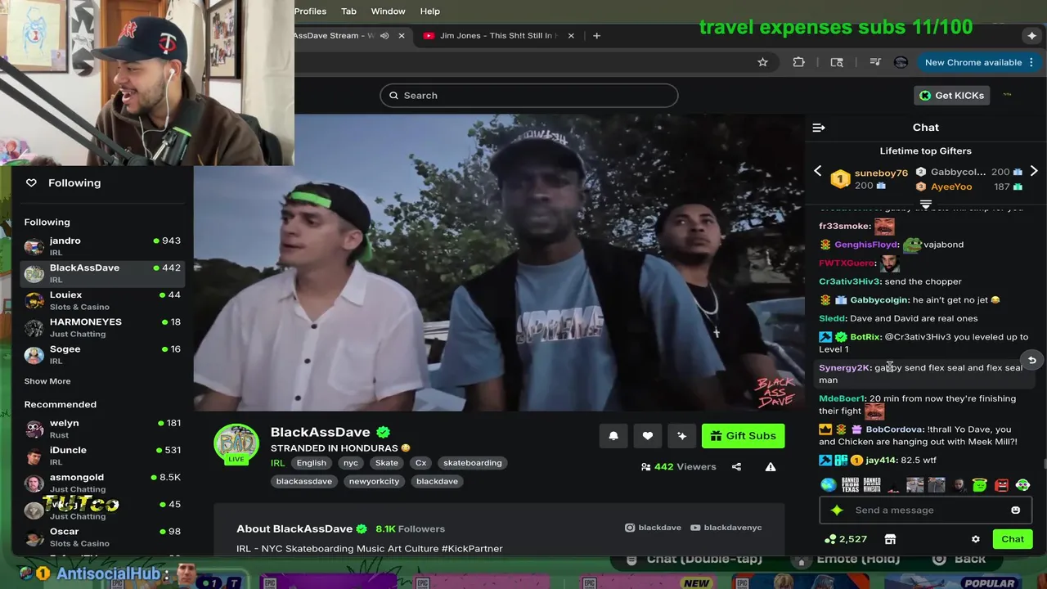Click Get KICKs button

[x=951, y=96]
